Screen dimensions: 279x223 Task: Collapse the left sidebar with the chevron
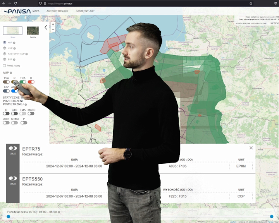coord(46,27)
